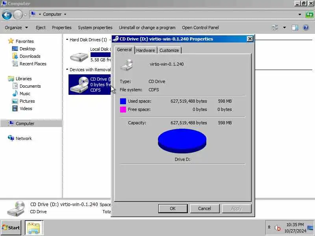Select Libraries in navigation pane
Screen dimensions: 315x236
pos(24,79)
